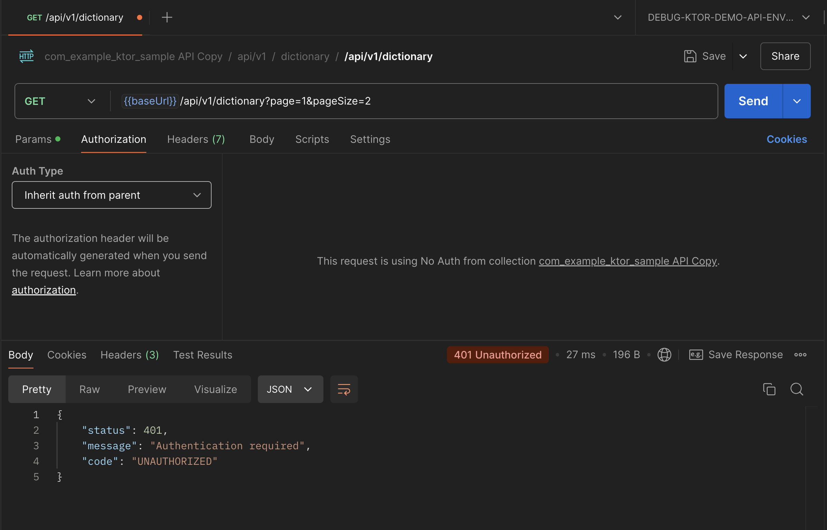Screen dimensions: 827x530
Task: Click the Save floppy disk icon
Action: 690,56
